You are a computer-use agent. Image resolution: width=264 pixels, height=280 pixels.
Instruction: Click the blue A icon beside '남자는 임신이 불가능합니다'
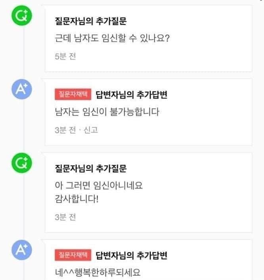(23, 90)
